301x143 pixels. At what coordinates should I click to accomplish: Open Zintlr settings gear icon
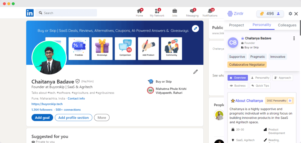pyautogui.click(x=290, y=14)
